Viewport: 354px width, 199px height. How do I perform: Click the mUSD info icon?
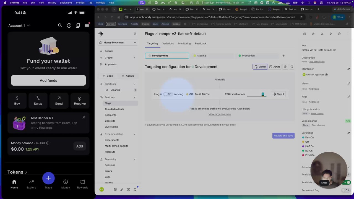48,143
